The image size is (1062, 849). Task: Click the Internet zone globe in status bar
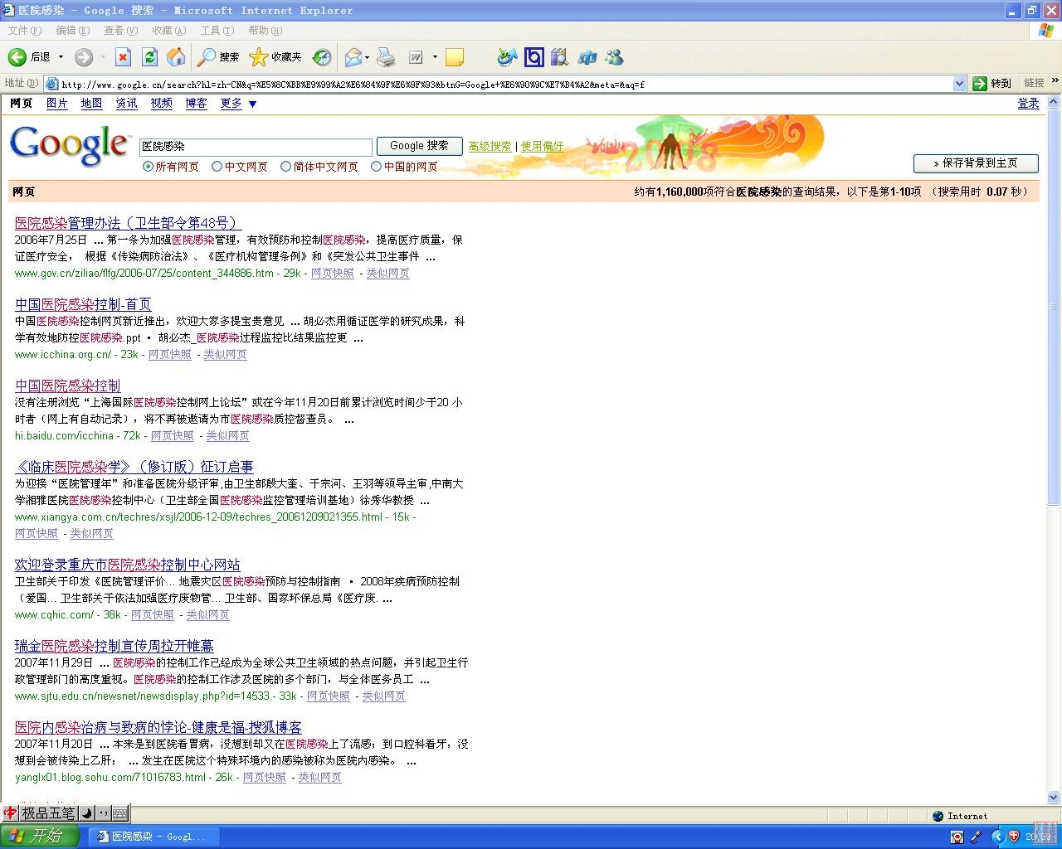[x=938, y=816]
